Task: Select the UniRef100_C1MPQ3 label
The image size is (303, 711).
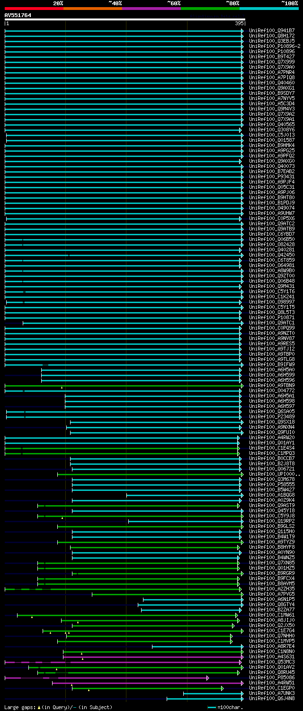Action: click(x=272, y=453)
